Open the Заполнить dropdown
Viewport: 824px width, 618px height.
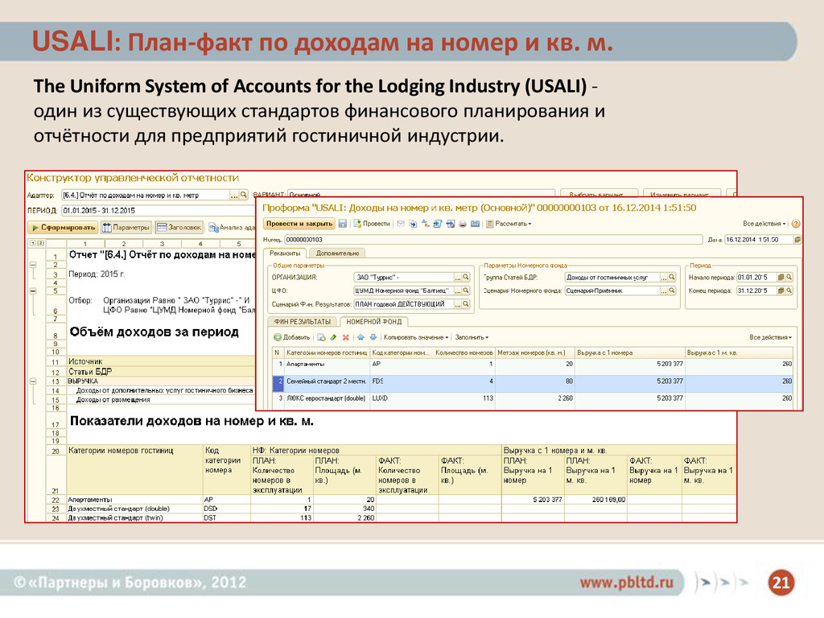coord(472,337)
